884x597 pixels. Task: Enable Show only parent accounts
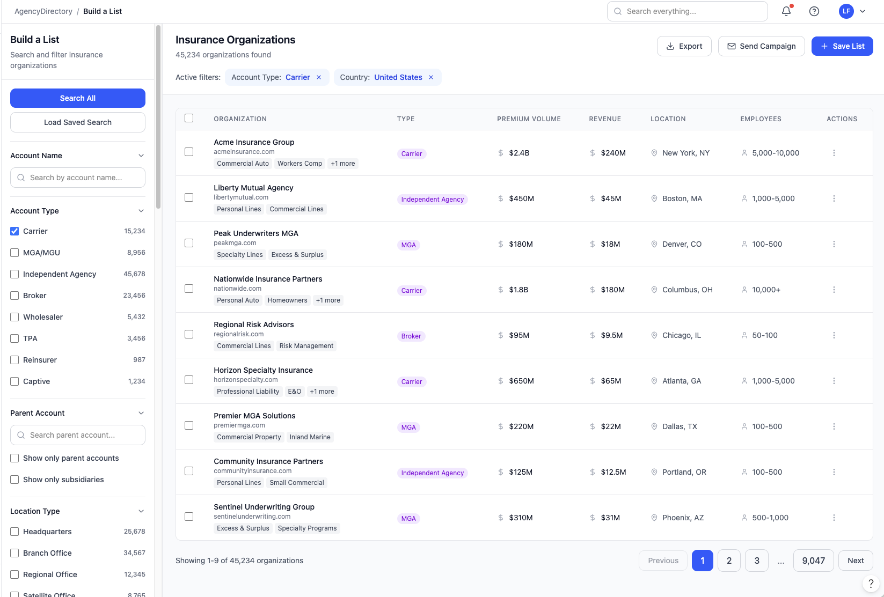pos(14,458)
